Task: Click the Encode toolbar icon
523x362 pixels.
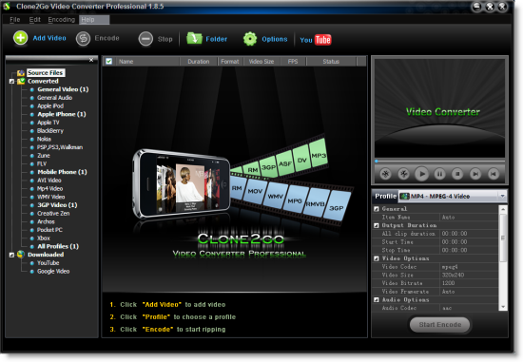Action: (83, 39)
